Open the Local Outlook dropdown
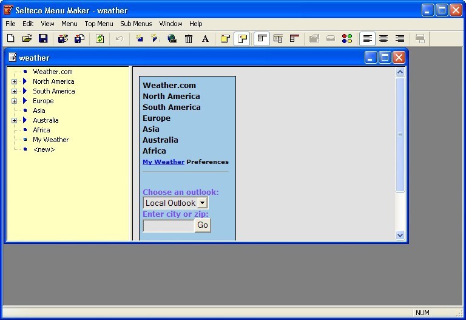This screenshot has width=466, height=320. (x=175, y=203)
